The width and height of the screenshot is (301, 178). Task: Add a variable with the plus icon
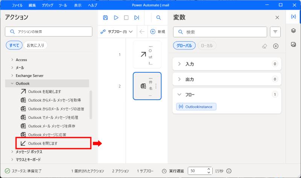tap(276, 46)
